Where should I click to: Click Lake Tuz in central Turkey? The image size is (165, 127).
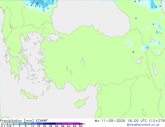coord(82,61)
